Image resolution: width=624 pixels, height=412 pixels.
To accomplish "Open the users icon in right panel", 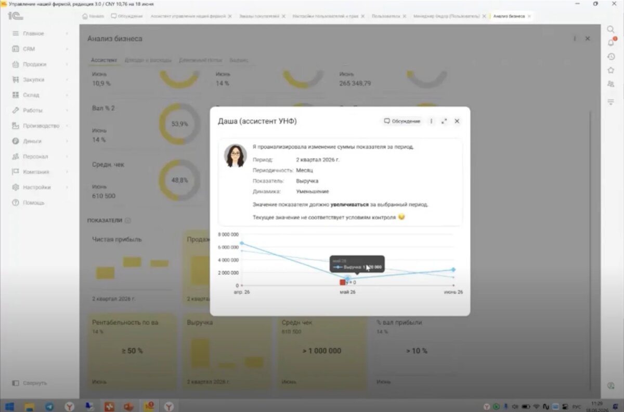I will tap(611, 84).
